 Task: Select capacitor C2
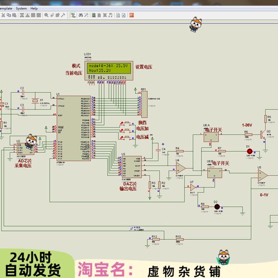click(x=23, y=92)
